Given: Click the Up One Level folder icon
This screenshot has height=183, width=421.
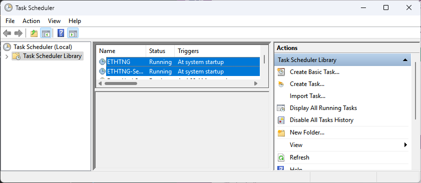Looking at the screenshot, I should click(34, 33).
